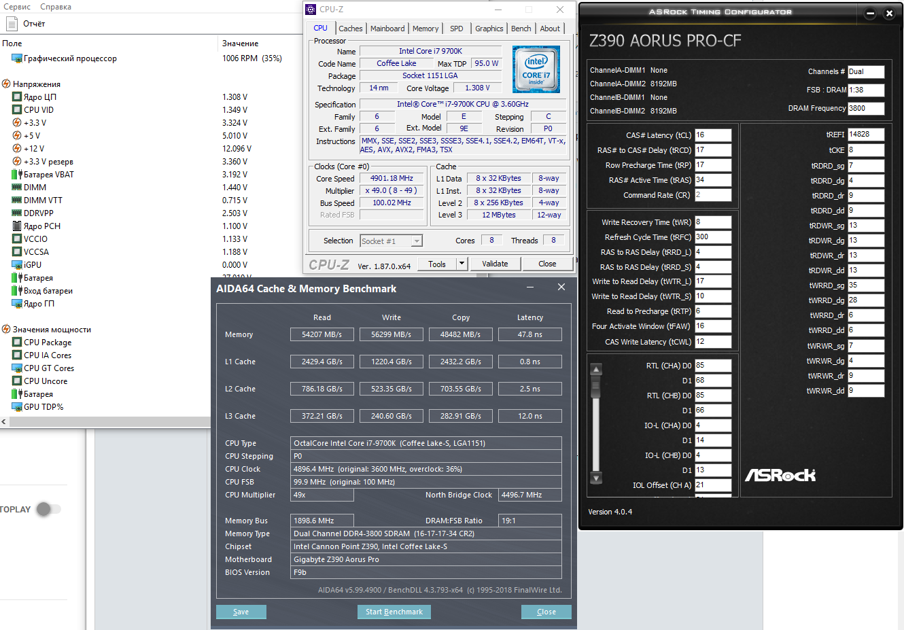
Task: Open the Сервис menu
Action: tap(18, 7)
